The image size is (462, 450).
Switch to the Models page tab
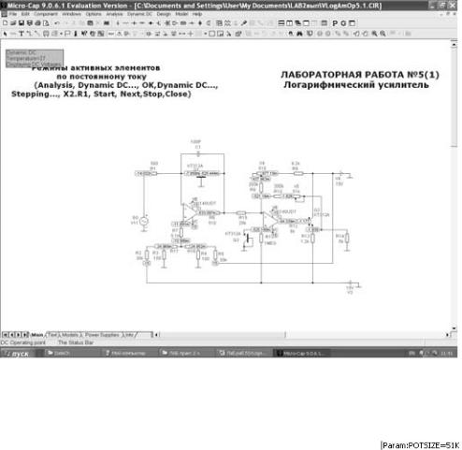(71, 335)
